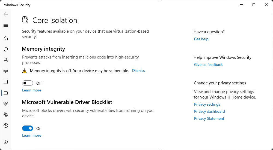The image size is (273, 150).
Task: Open Family options icon in sidebar
Action: (6, 115)
